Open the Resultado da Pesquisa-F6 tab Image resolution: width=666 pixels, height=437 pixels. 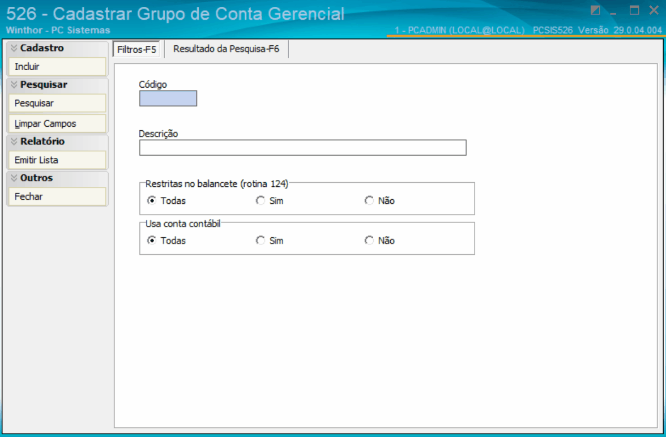pos(226,49)
